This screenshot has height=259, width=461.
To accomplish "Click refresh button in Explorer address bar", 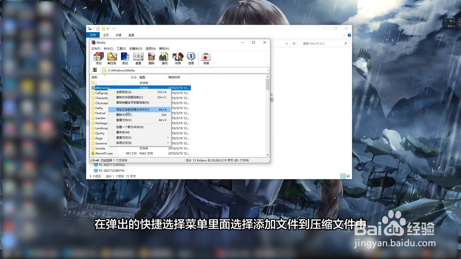I will coord(294,43).
